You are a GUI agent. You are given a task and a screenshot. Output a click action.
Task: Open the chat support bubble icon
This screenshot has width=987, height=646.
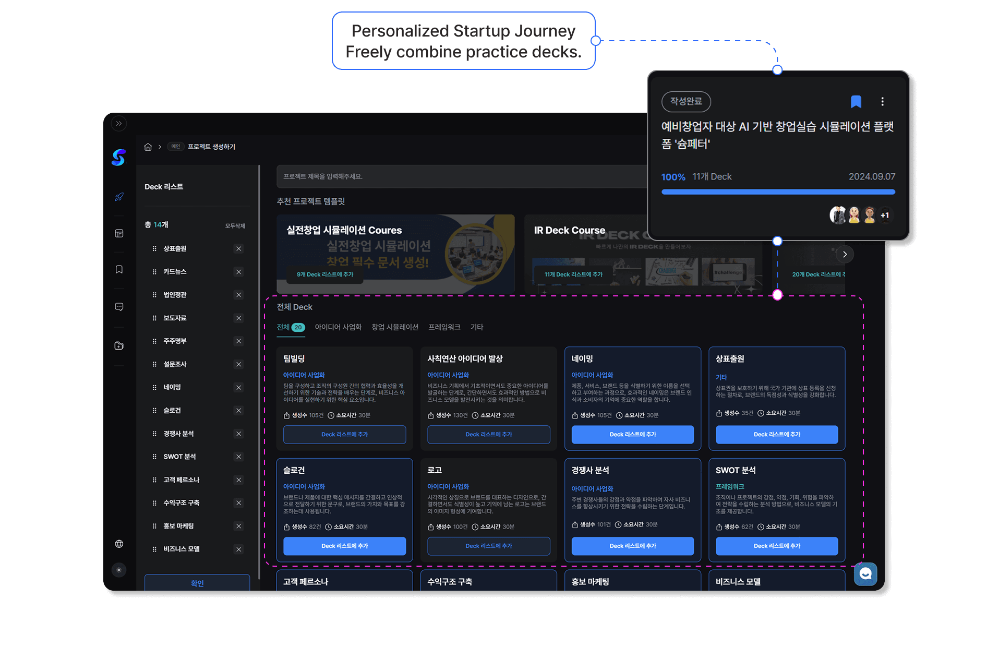(865, 574)
